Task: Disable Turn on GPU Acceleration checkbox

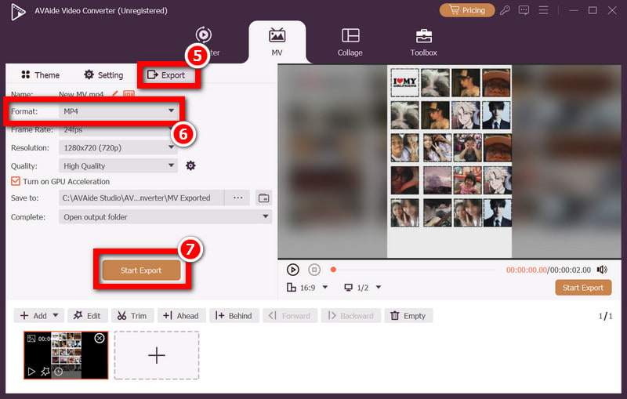Action: coord(16,181)
